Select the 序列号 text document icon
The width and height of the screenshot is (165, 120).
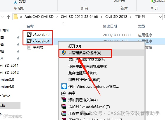tap(29, 47)
